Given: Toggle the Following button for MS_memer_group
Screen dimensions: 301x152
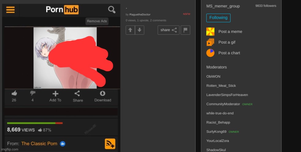Looking at the screenshot, I should click(x=218, y=18).
